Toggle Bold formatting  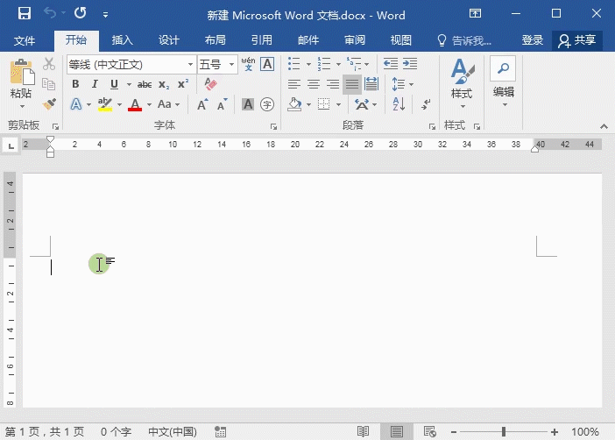click(75, 84)
